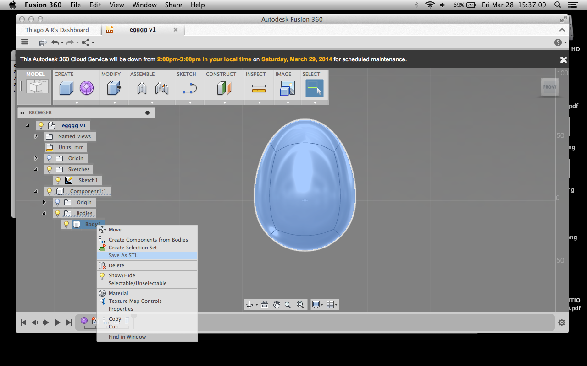Collapse the Component1:1 node triangle
Image resolution: width=587 pixels, height=366 pixels.
coord(36,191)
